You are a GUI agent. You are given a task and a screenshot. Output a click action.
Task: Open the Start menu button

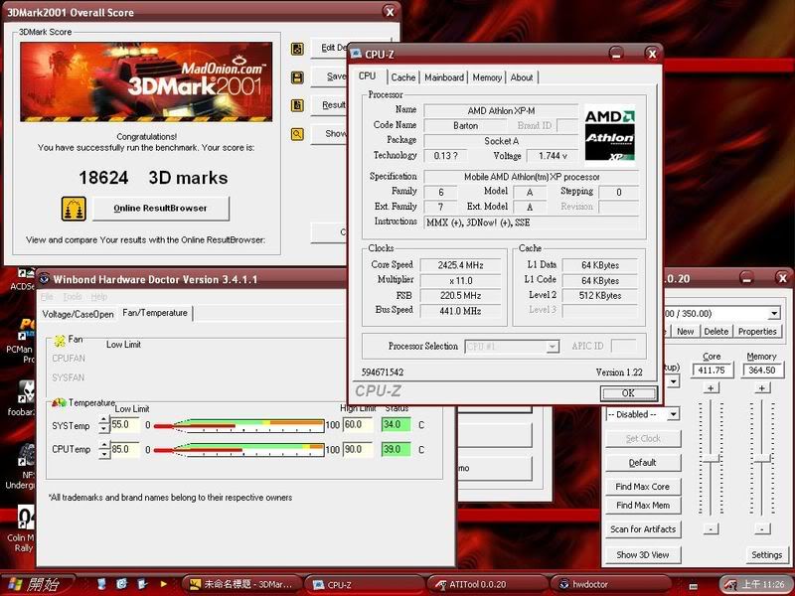tap(37, 584)
